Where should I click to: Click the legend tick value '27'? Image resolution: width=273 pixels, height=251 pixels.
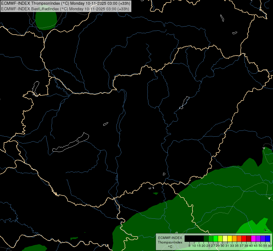pos(213,246)
